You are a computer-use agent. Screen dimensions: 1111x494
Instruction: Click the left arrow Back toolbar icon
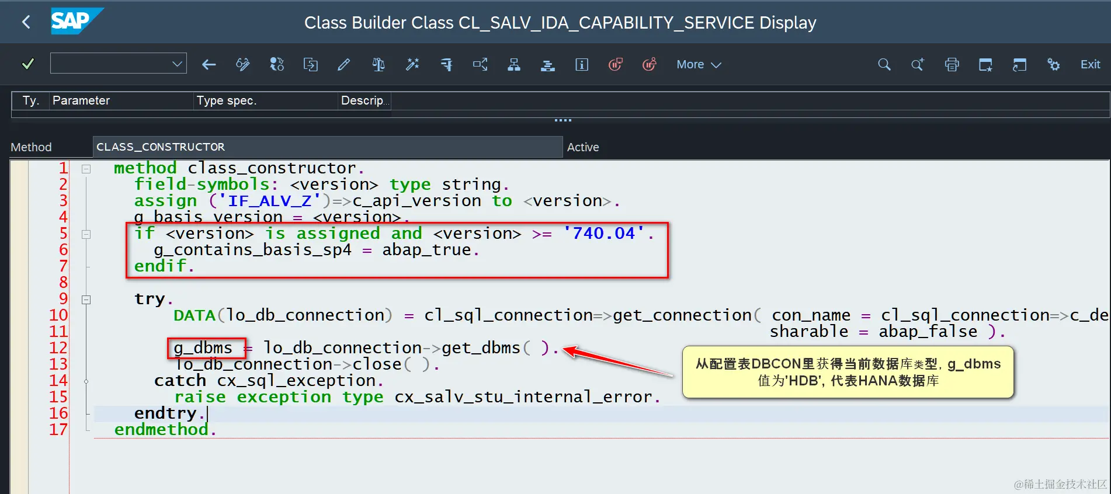[209, 64]
